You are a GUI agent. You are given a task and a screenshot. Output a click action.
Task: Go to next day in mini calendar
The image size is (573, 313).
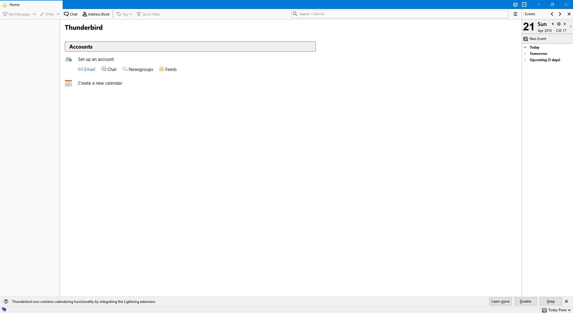point(565,24)
